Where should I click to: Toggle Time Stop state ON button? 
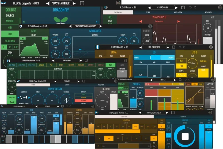pos(209,126)
